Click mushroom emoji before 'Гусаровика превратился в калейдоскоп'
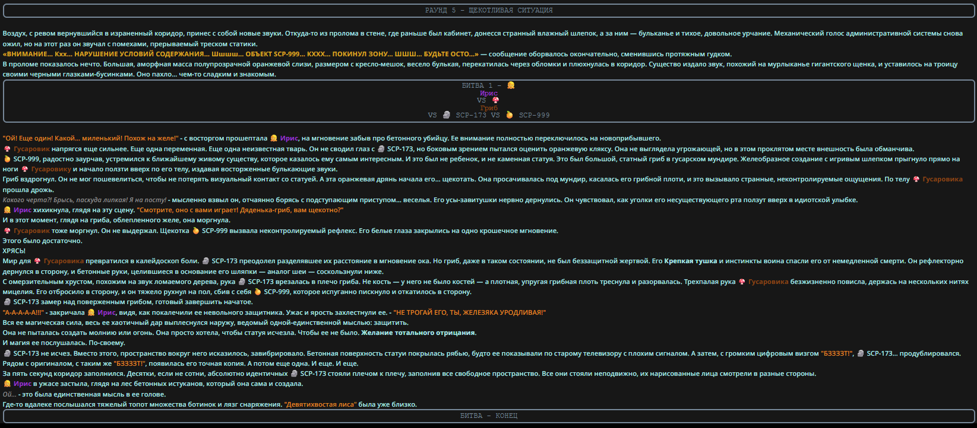 (37, 261)
